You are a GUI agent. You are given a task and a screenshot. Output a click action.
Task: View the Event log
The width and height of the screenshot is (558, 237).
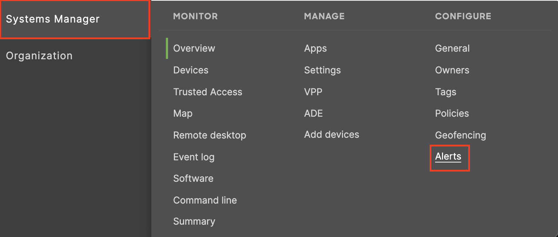pyautogui.click(x=194, y=157)
